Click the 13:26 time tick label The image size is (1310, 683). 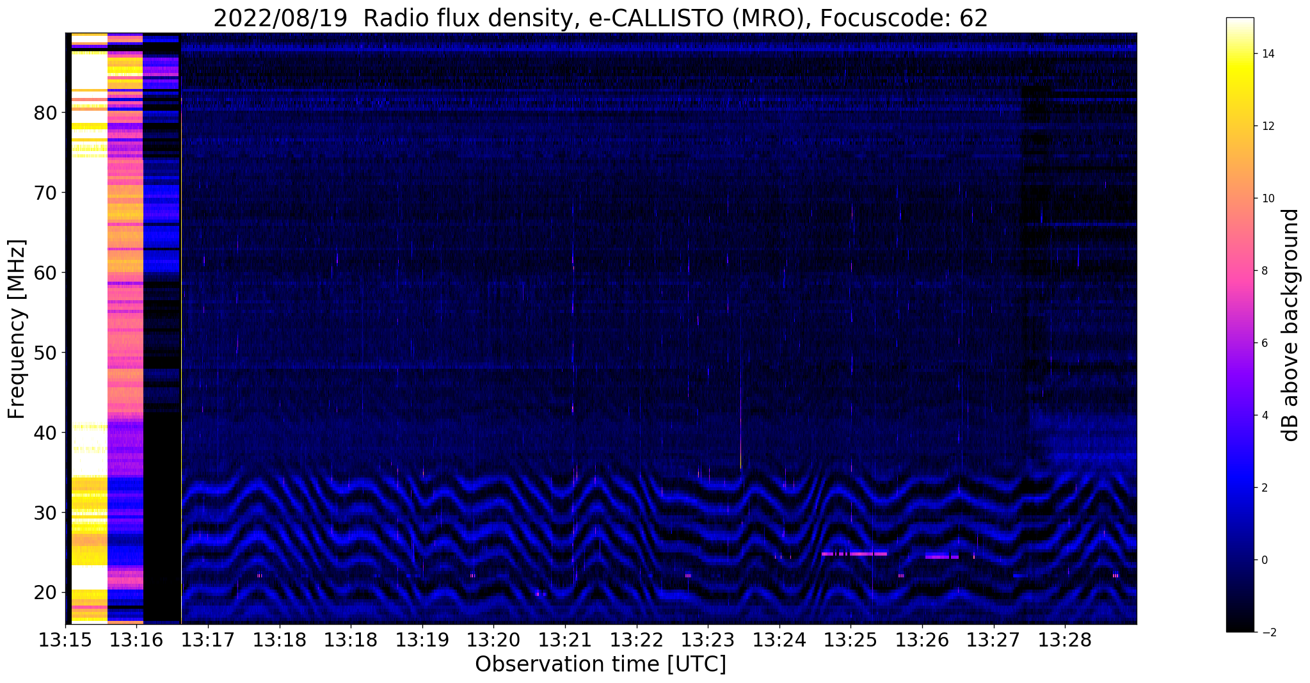pyautogui.click(x=922, y=641)
